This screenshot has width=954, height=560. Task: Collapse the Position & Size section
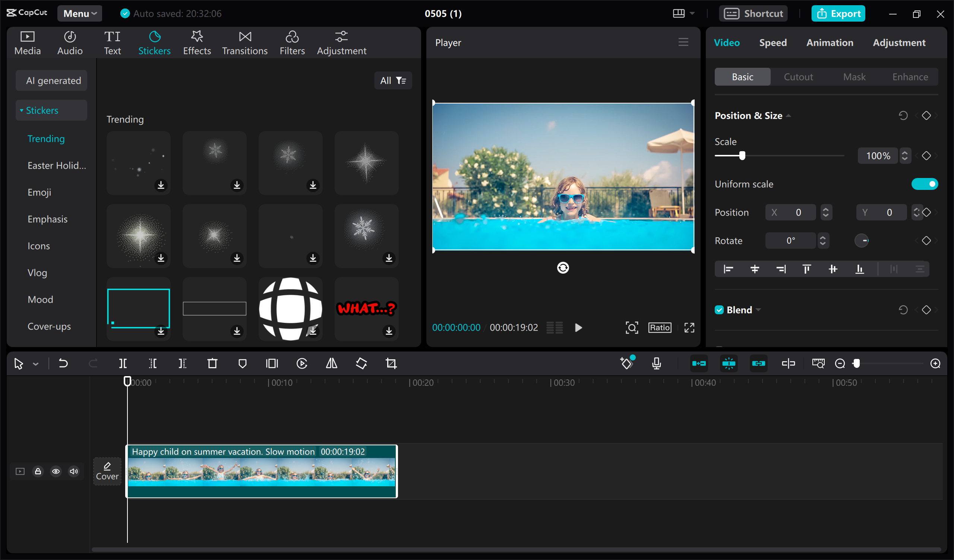[x=790, y=115]
